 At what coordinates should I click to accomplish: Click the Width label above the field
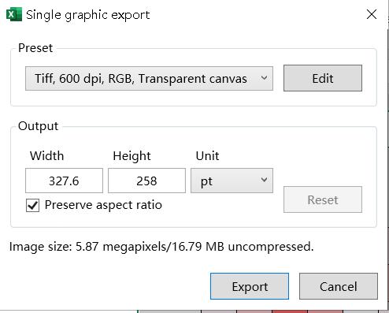tap(46, 156)
